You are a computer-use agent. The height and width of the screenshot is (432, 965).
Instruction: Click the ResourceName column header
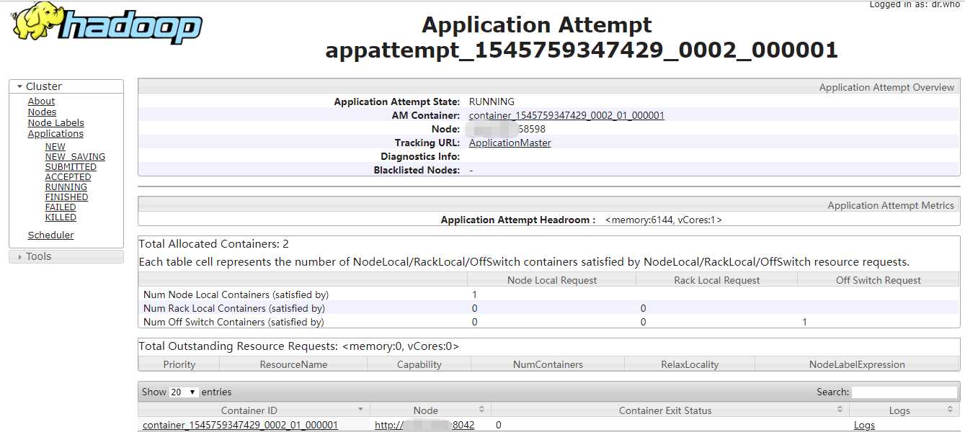coord(293,364)
